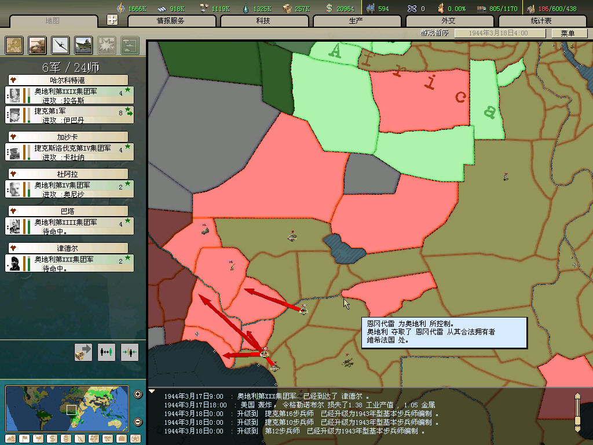
Task: Open the air units plane icon
Action: pyautogui.click(x=61, y=45)
